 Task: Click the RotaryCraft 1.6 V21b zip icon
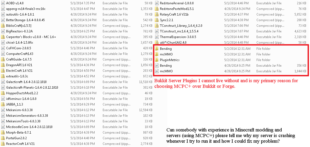pyautogui.click(x=156, y=14)
